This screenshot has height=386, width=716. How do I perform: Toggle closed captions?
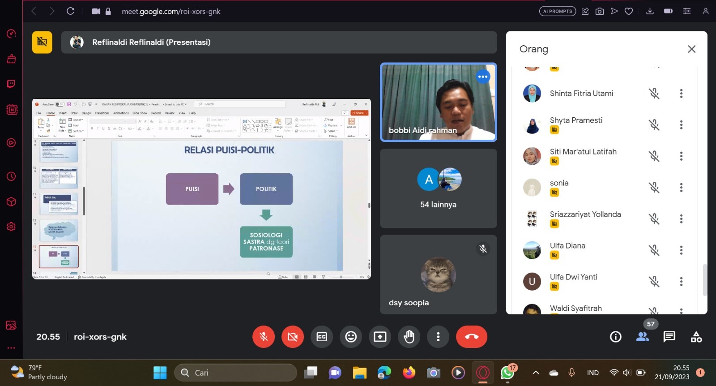(x=322, y=337)
